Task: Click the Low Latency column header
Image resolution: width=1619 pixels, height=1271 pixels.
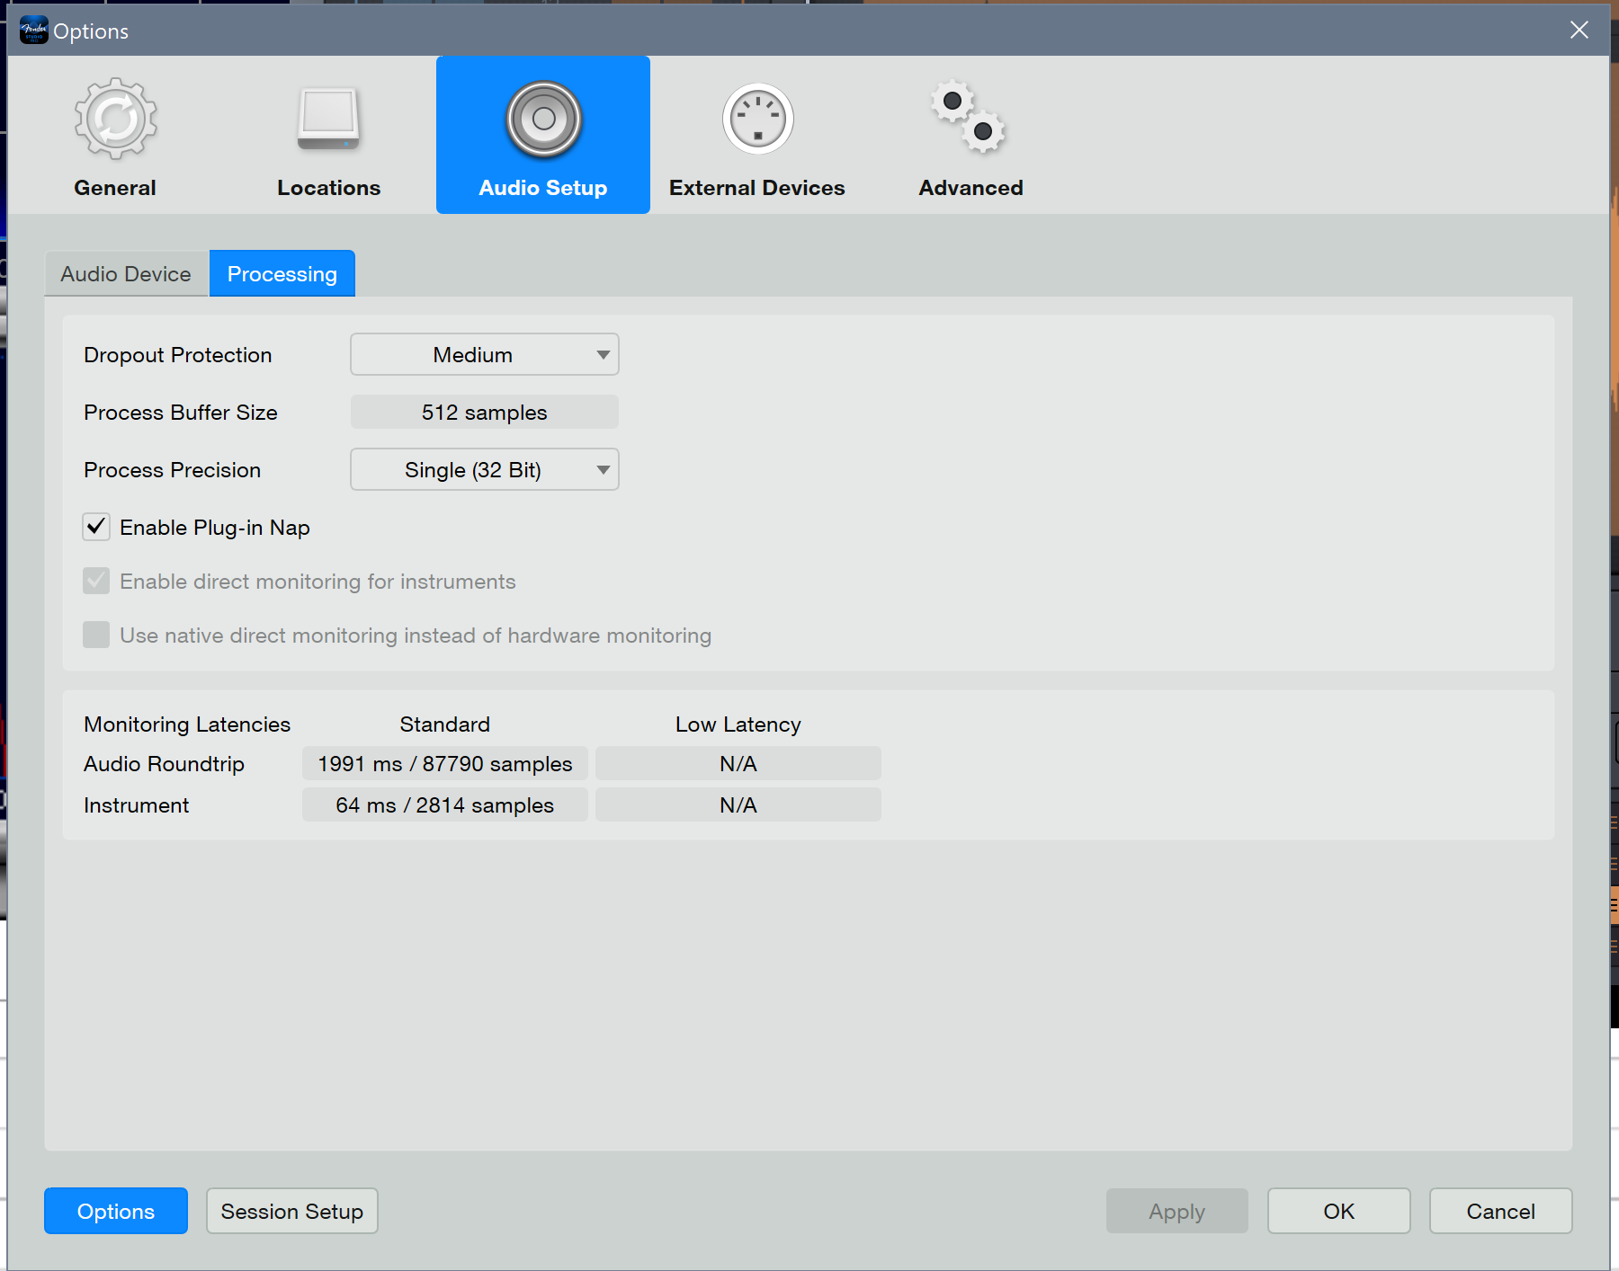Action: point(738,724)
